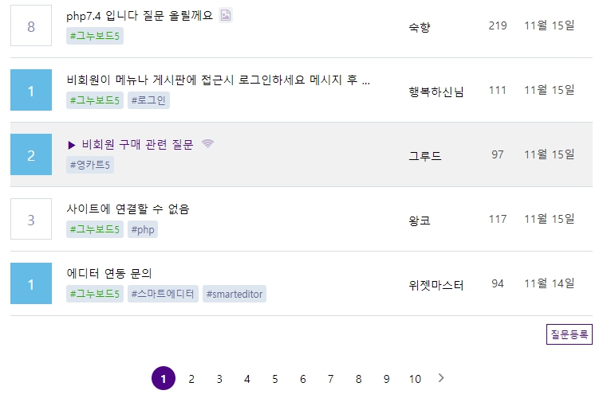
Task: Filter by the #php tag
Action: [143, 229]
